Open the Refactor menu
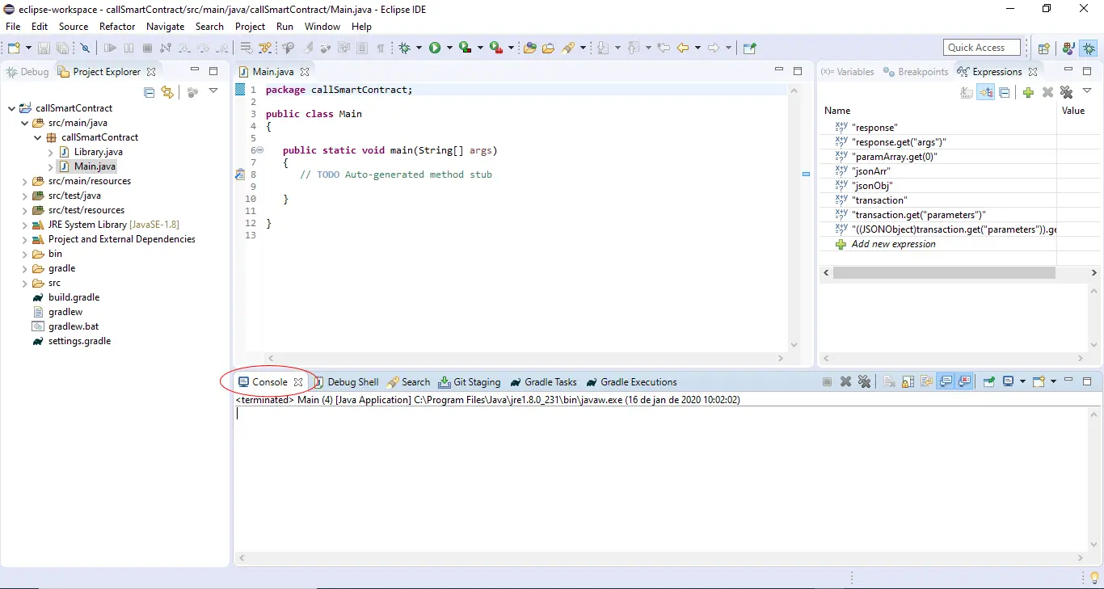 (117, 27)
